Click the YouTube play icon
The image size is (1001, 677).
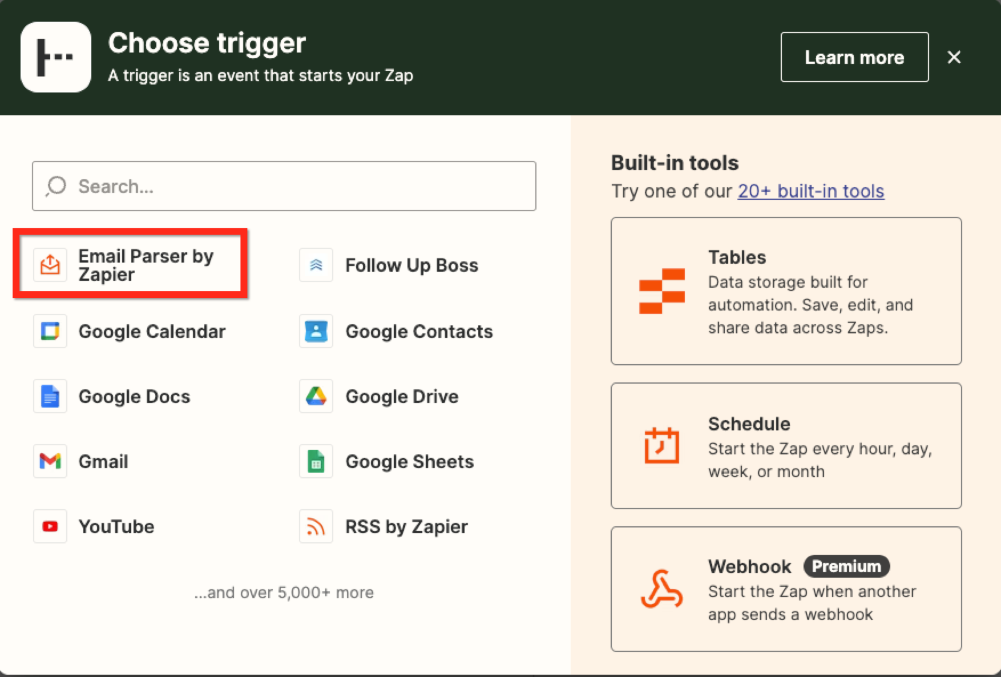pyautogui.click(x=50, y=526)
